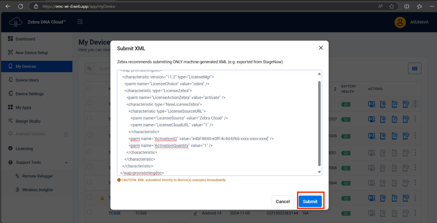Screen dimensions: 437x223
Task: Open the Dashboard menu item
Action: coord(25,39)
